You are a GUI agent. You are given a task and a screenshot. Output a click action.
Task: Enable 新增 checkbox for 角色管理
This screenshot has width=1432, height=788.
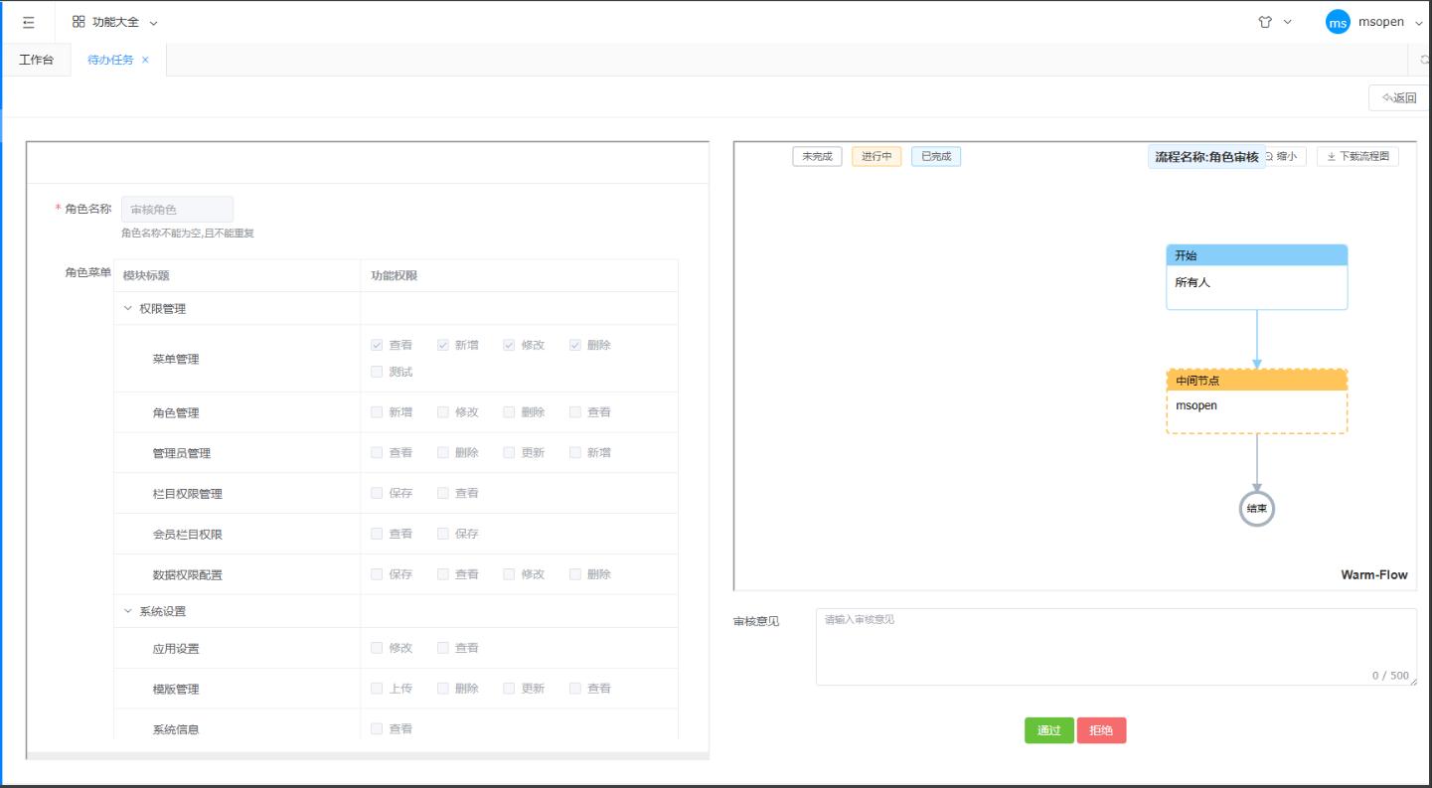[377, 412]
